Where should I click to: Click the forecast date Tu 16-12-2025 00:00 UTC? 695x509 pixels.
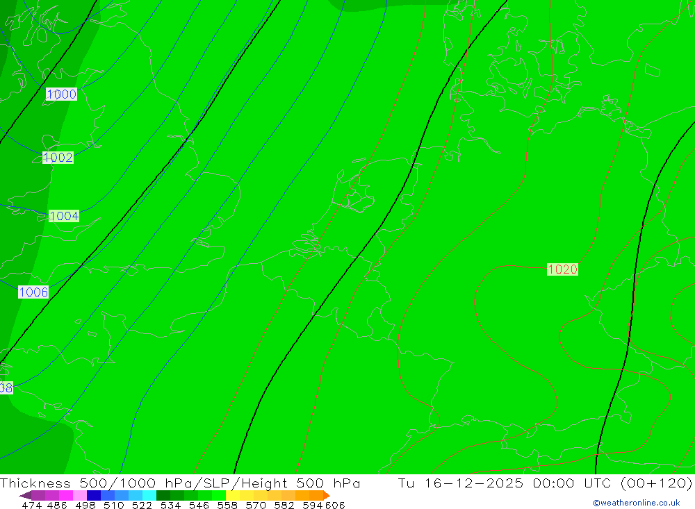click(x=505, y=483)
